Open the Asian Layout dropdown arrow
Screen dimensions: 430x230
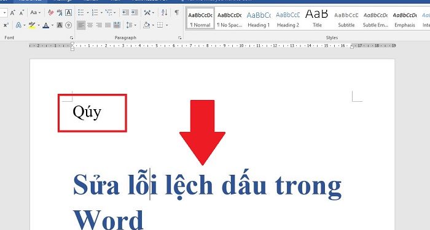click(153, 13)
